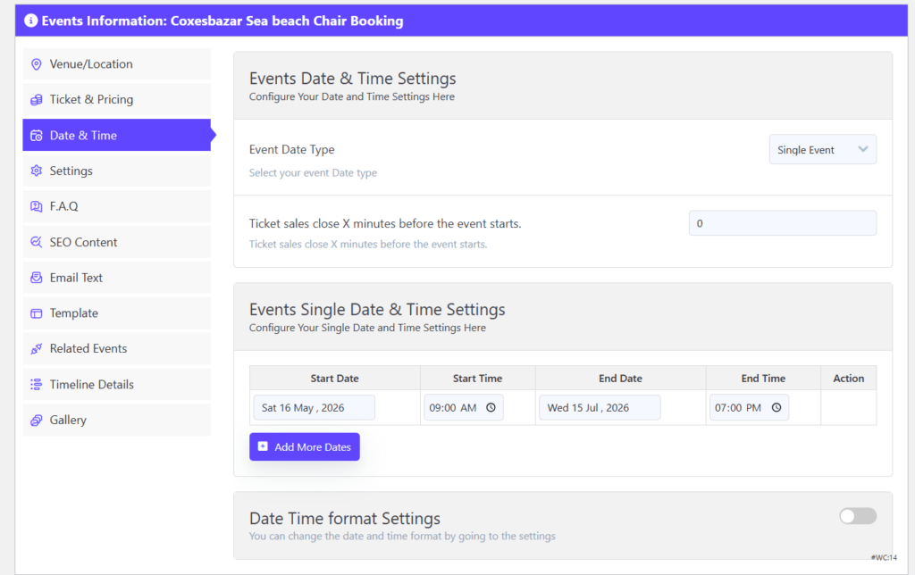The image size is (915, 575).
Task: Click the ticket sales minutes input field
Action: coord(783,222)
